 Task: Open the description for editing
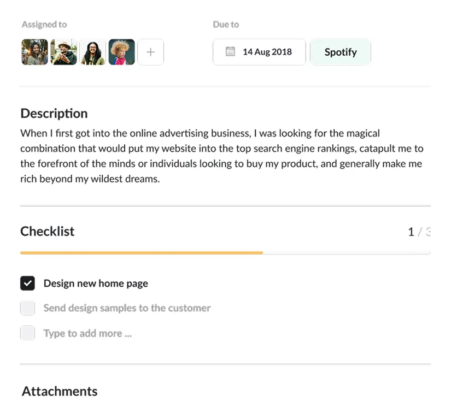(219, 156)
